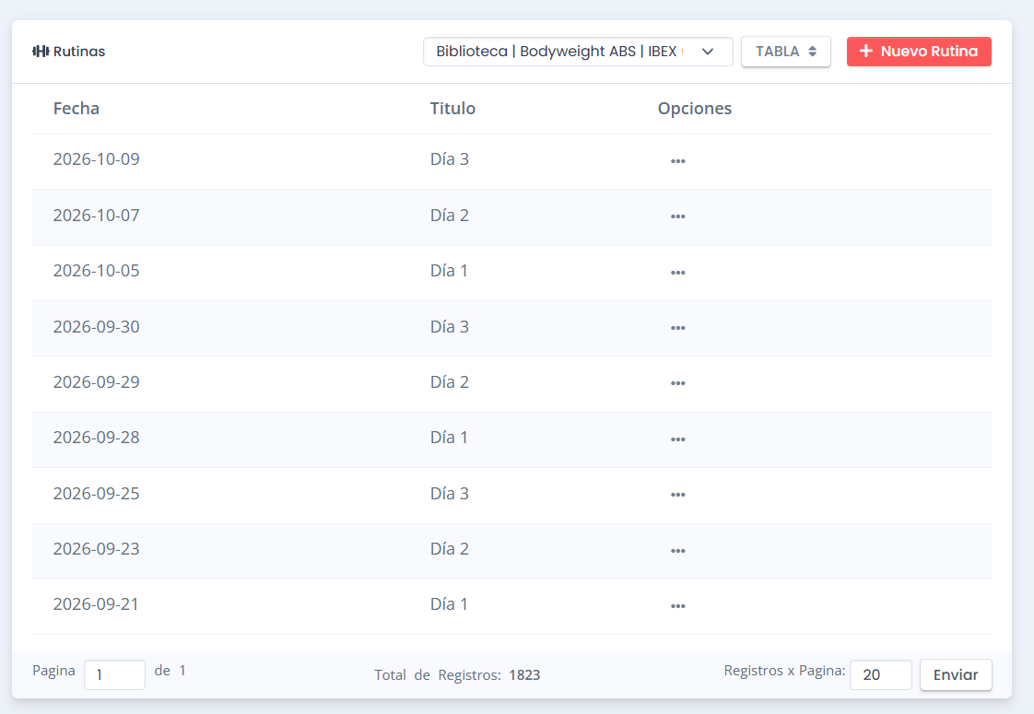Open options menu for 2026-10-05 routine
Viewport: 1034px width, 714px height.
tap(677, 273)
